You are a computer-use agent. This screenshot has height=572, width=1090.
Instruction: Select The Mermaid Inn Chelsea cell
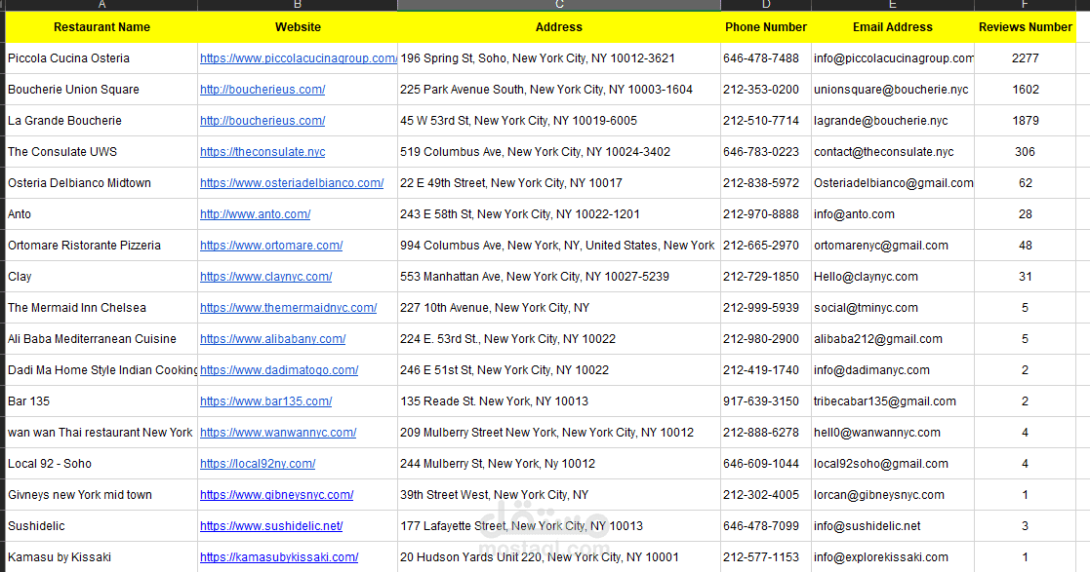point(101,308)
